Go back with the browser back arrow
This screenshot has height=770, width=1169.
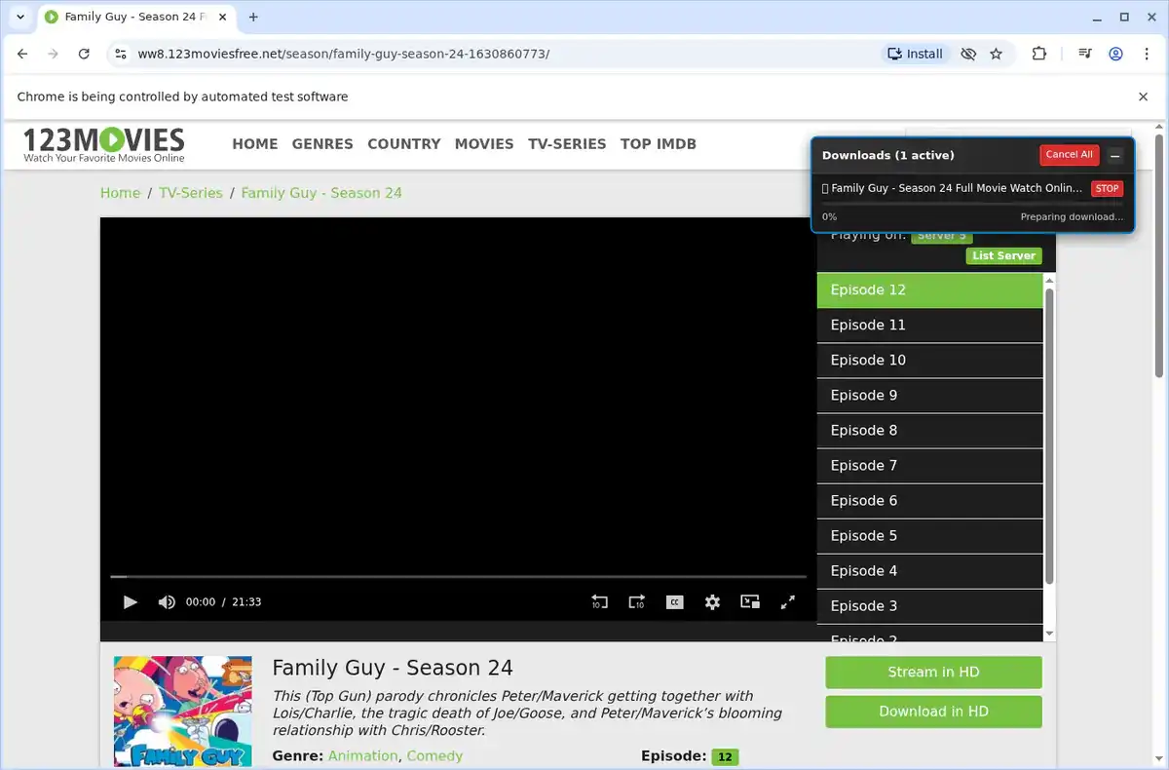click(22, 54)
